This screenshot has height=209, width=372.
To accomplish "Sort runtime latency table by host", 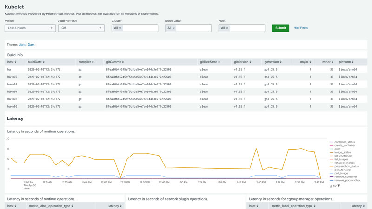I will point(12,206).
